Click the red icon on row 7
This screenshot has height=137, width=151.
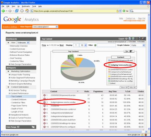click(44, 116)
